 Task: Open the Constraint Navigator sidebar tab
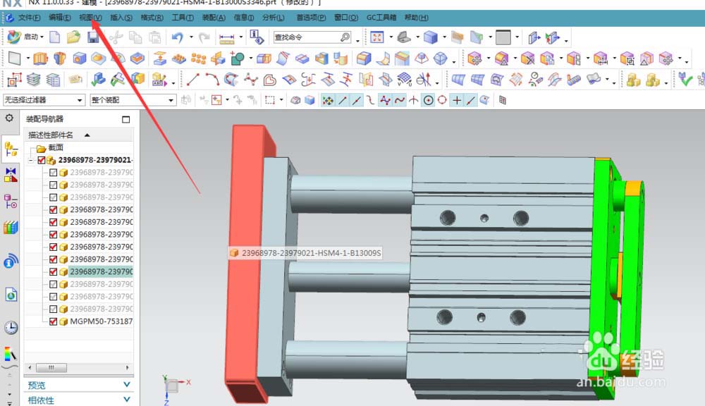pyautogui.click(x=11, y=175)
